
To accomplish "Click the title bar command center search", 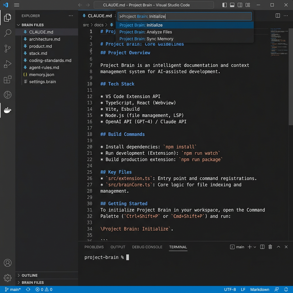I will click(x=154, y=5).
